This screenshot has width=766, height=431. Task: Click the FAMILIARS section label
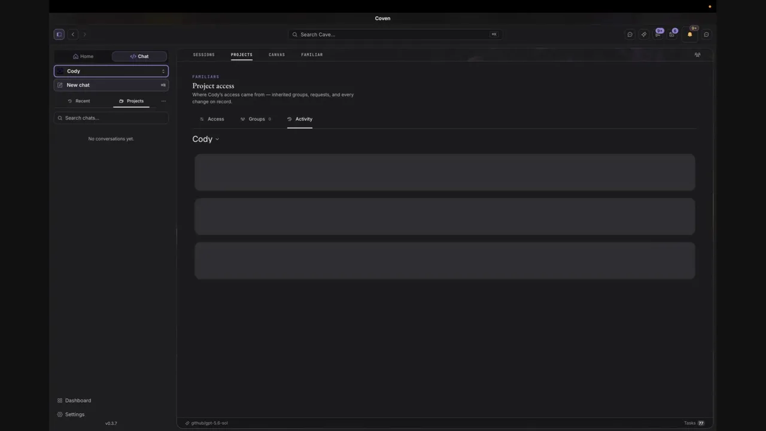point(206,77)
